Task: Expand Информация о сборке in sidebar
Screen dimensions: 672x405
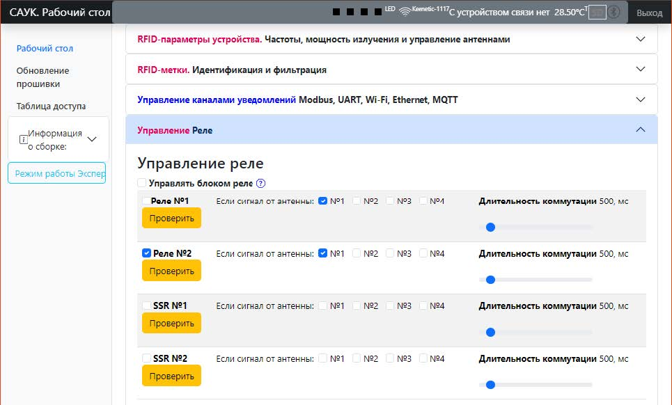Action: (x=92, y=139)
